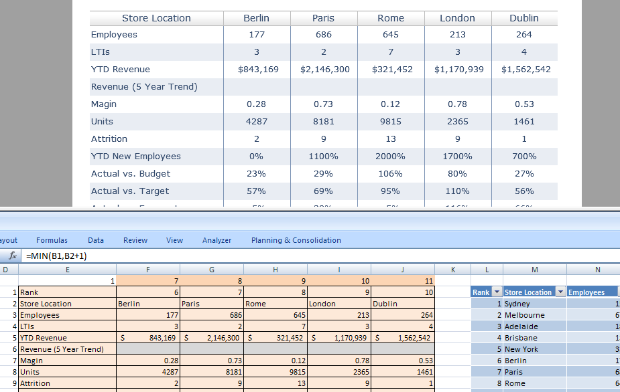Click the gray Revenue trend cell under Paris
Viewport: 620px width, 392px height.
pyautogui.click(x=212, y=349)
